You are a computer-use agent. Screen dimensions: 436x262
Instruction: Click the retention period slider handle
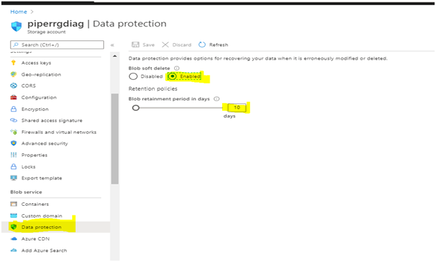[135, 107]
